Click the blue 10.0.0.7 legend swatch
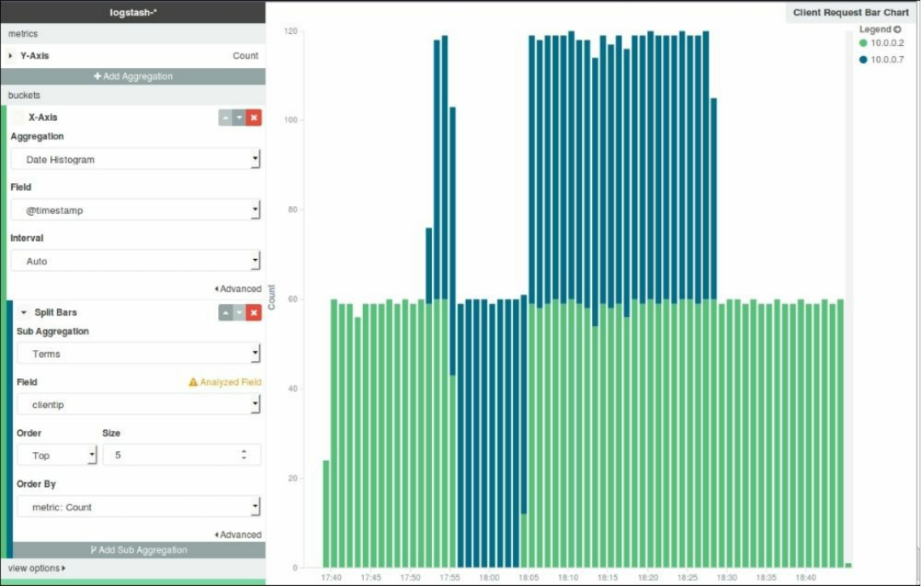This screenshot has height=586, width=921. tap(863, 60)
